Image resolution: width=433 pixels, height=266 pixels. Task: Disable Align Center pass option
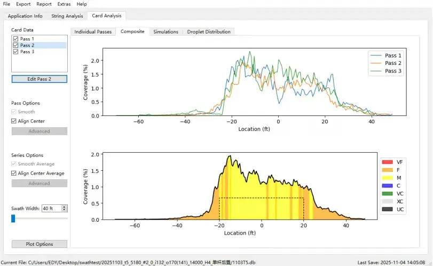[x=14, y=121]
